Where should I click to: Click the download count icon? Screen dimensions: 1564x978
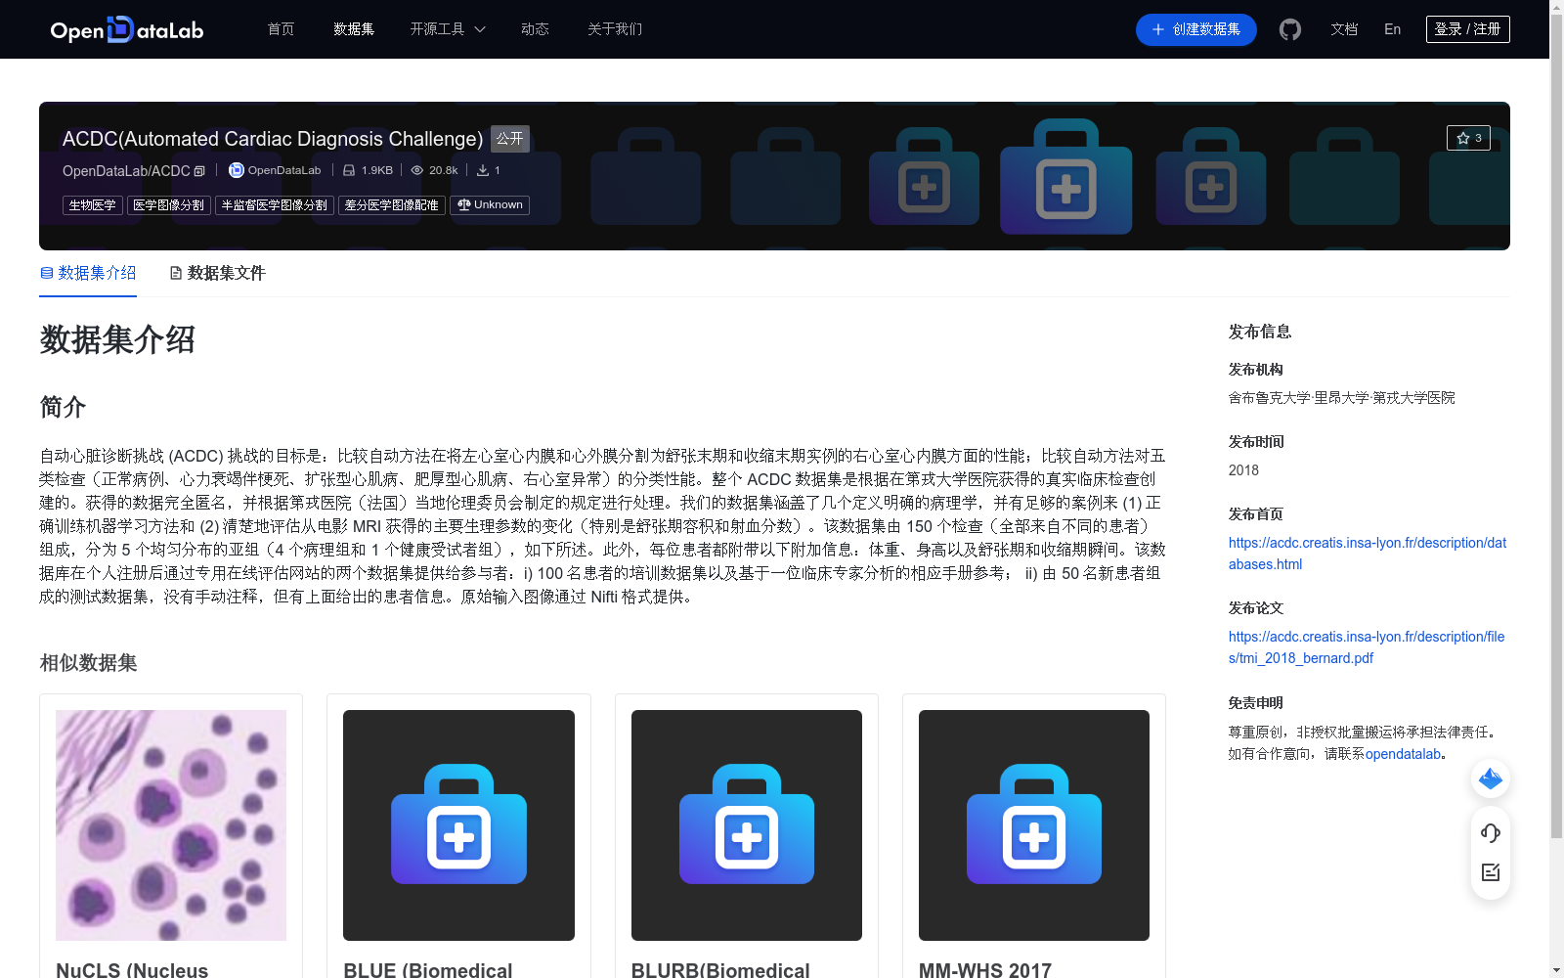click(483, 170)
